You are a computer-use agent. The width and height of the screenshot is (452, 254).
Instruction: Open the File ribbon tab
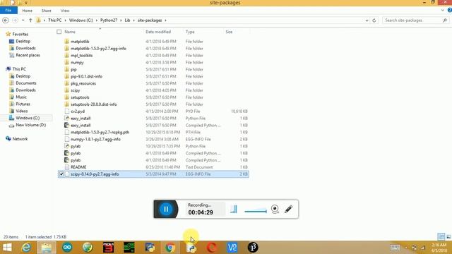point(8,11)
